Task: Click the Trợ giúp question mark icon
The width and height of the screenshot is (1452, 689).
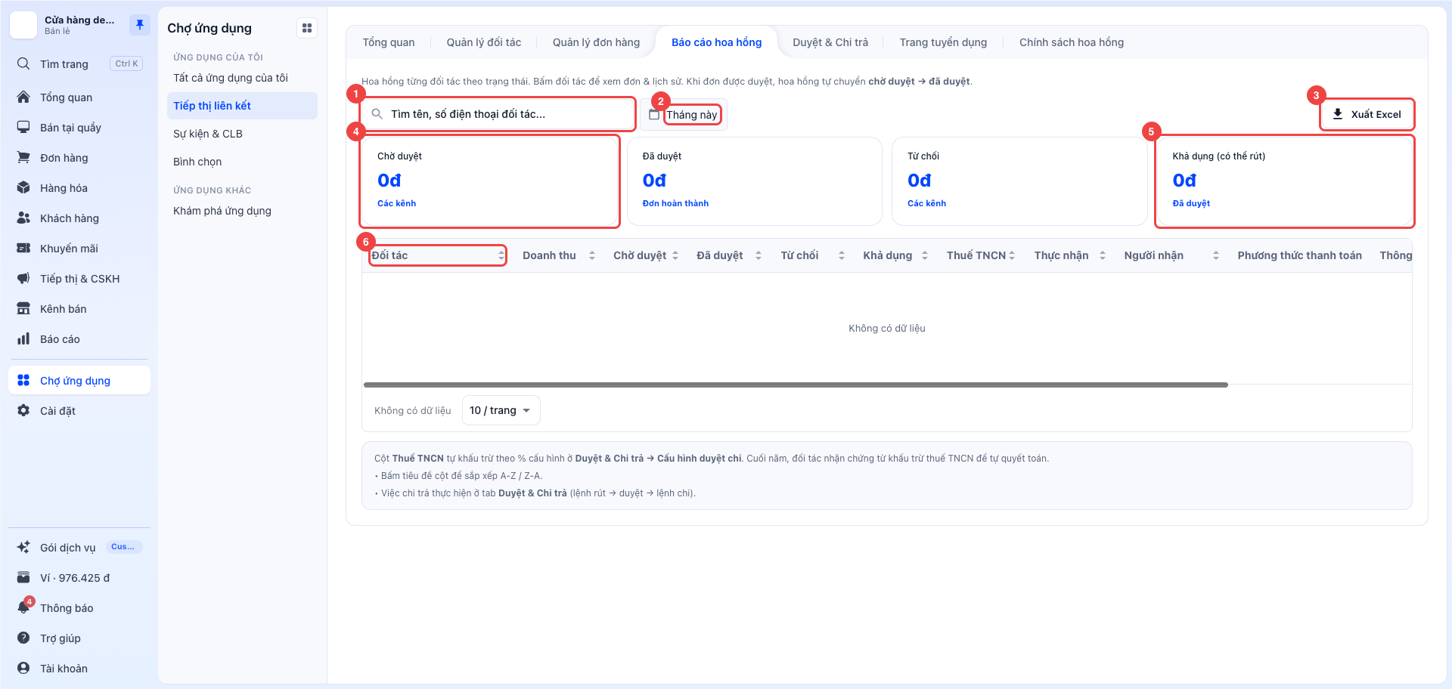Action: pyautogui.click(x=23, y=638)
